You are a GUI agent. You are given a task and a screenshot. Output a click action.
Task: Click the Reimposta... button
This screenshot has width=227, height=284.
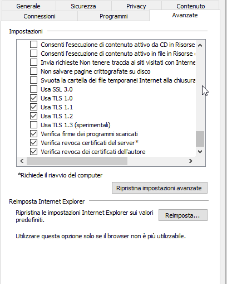coord(183,215)
